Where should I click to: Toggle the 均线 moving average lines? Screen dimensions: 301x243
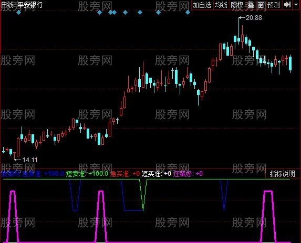[221, 5]
